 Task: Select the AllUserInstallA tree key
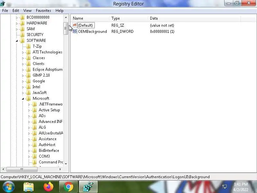tap(51, 133)
